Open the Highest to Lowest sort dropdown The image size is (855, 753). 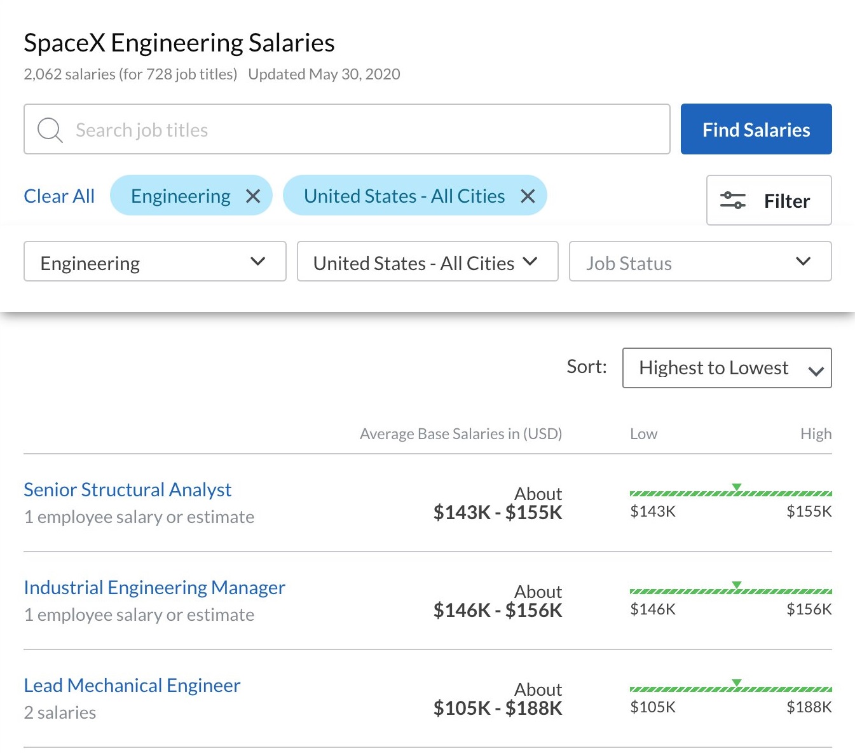tap(727, 368)
